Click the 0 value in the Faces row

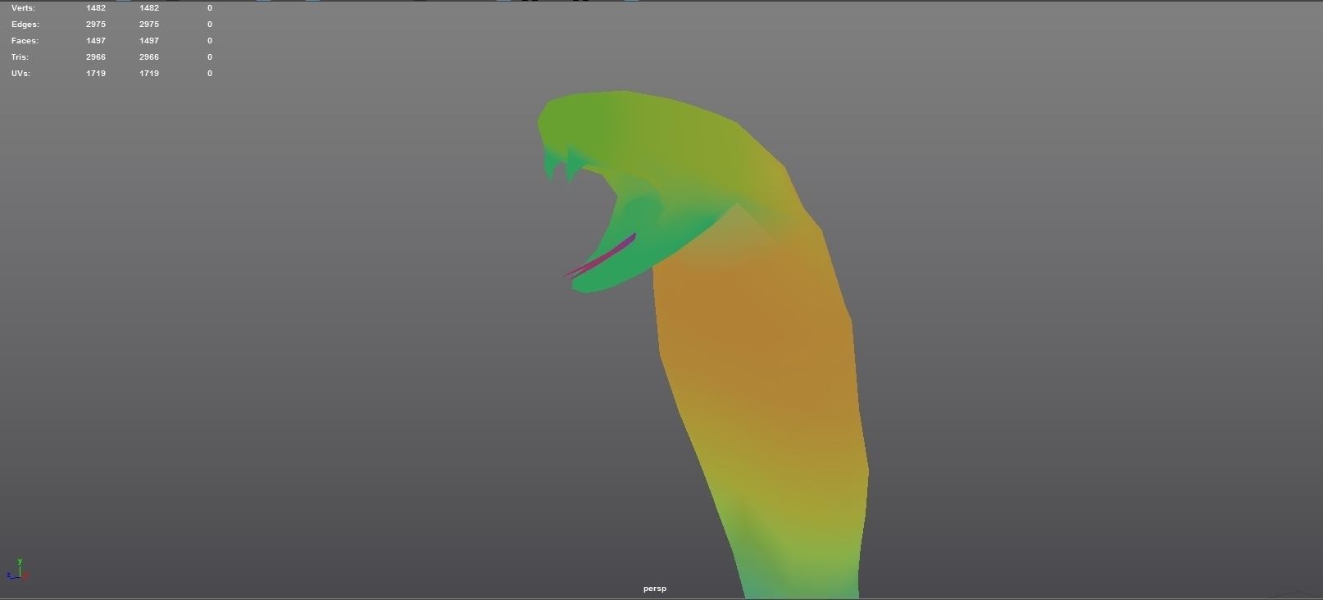pos(210,41)
